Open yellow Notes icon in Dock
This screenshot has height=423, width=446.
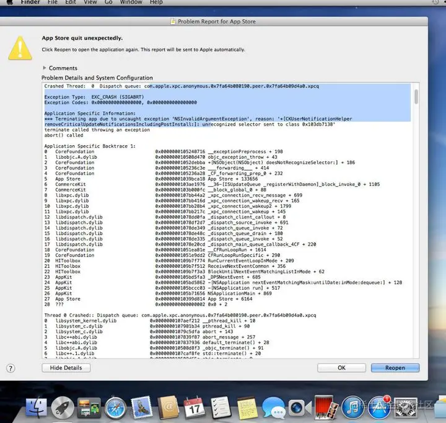pos(247,407)
